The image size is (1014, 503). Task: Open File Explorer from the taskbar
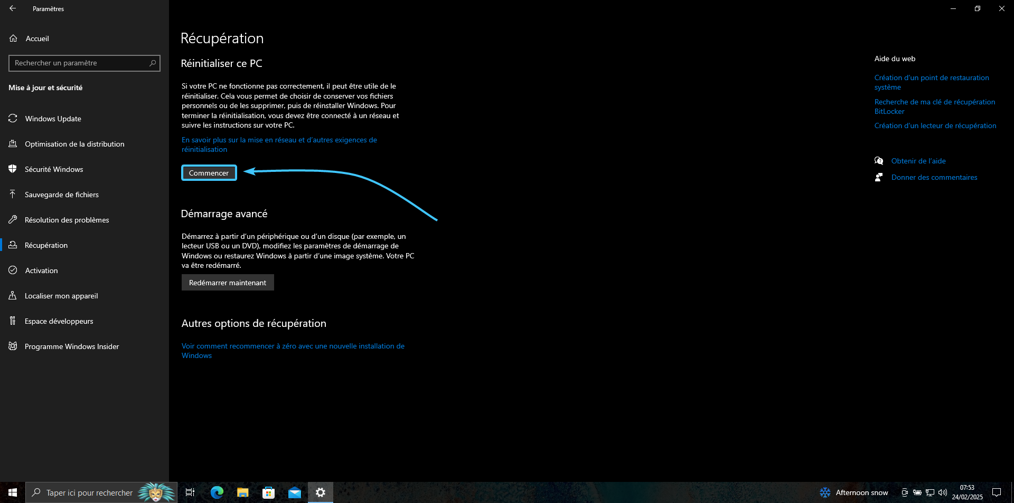[x=243, y=492]
